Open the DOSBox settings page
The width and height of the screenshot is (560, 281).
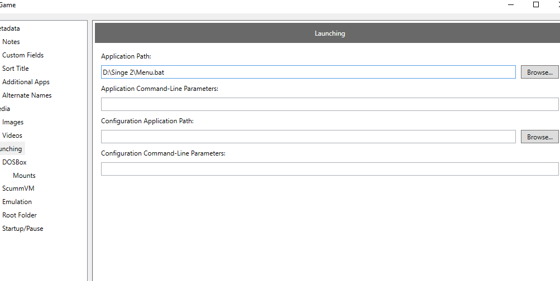click(15, 162)
